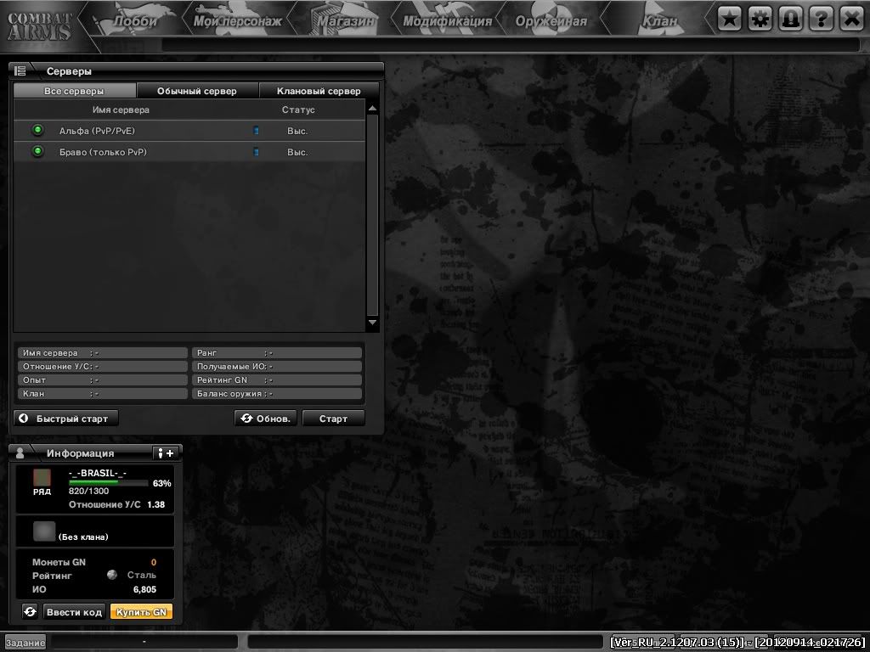Click the refresh icon in Информация panel
Viewport: 870px width, 652px height.
point(31,610)
